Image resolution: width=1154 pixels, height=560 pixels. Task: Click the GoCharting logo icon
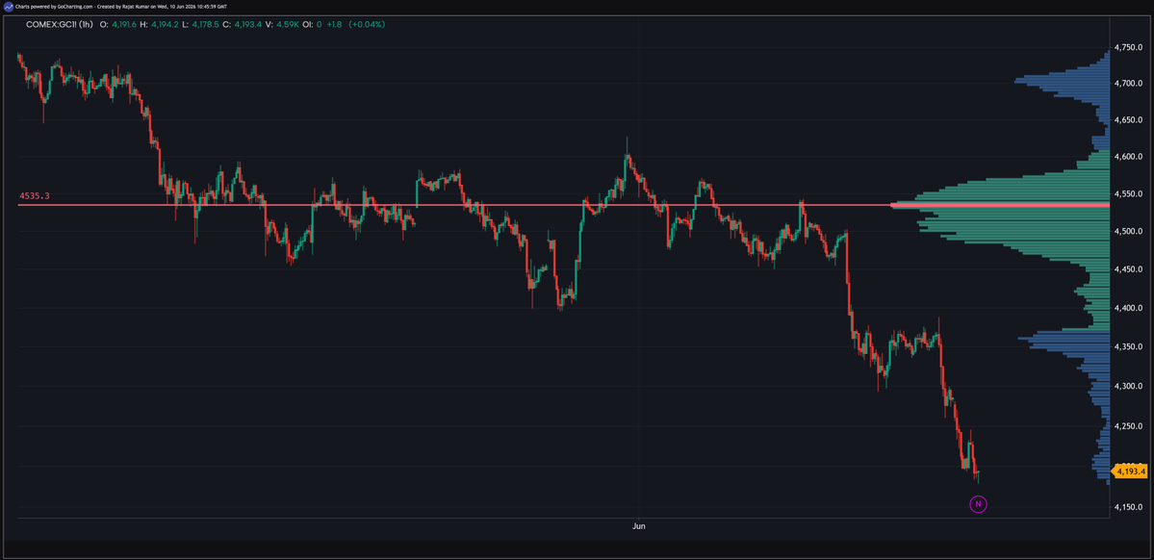[x=8, y=6]
